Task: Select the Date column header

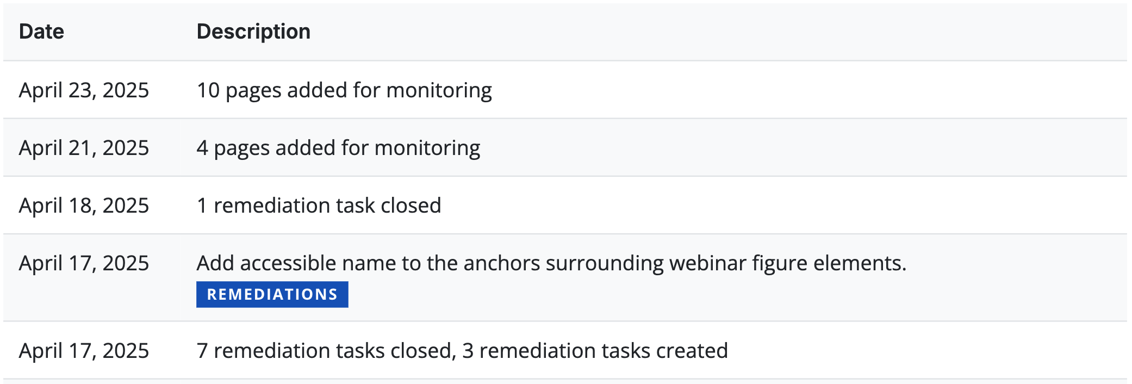Action: point(41,32)
